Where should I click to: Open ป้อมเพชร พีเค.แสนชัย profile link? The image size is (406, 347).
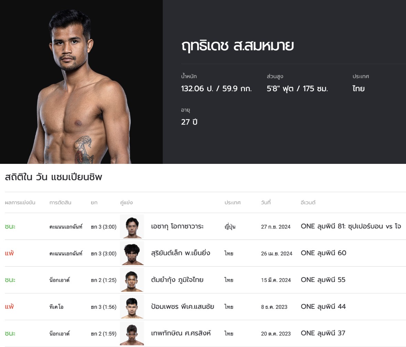click(x=183, y=306)
